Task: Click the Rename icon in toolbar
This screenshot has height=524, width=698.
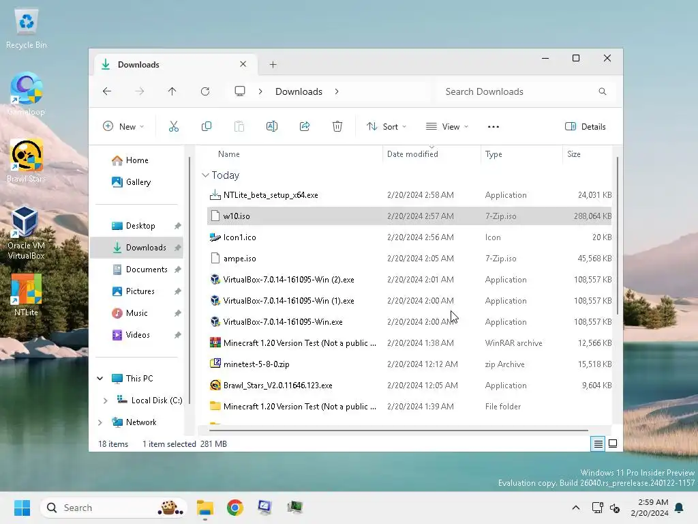Action: (x=271, y=126)
